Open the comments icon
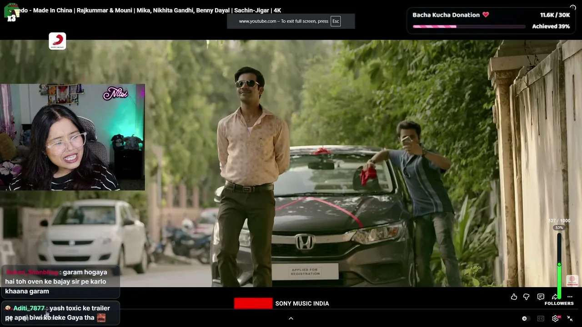The width and height of the screenshot is (582, 327). coord(541,297)
